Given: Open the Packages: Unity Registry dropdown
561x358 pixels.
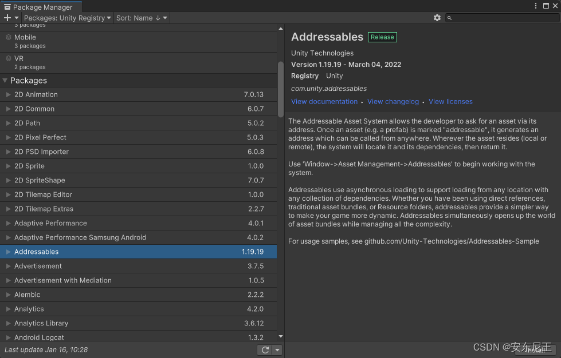Looking at the screenshot, I should [x=67, y=18].
